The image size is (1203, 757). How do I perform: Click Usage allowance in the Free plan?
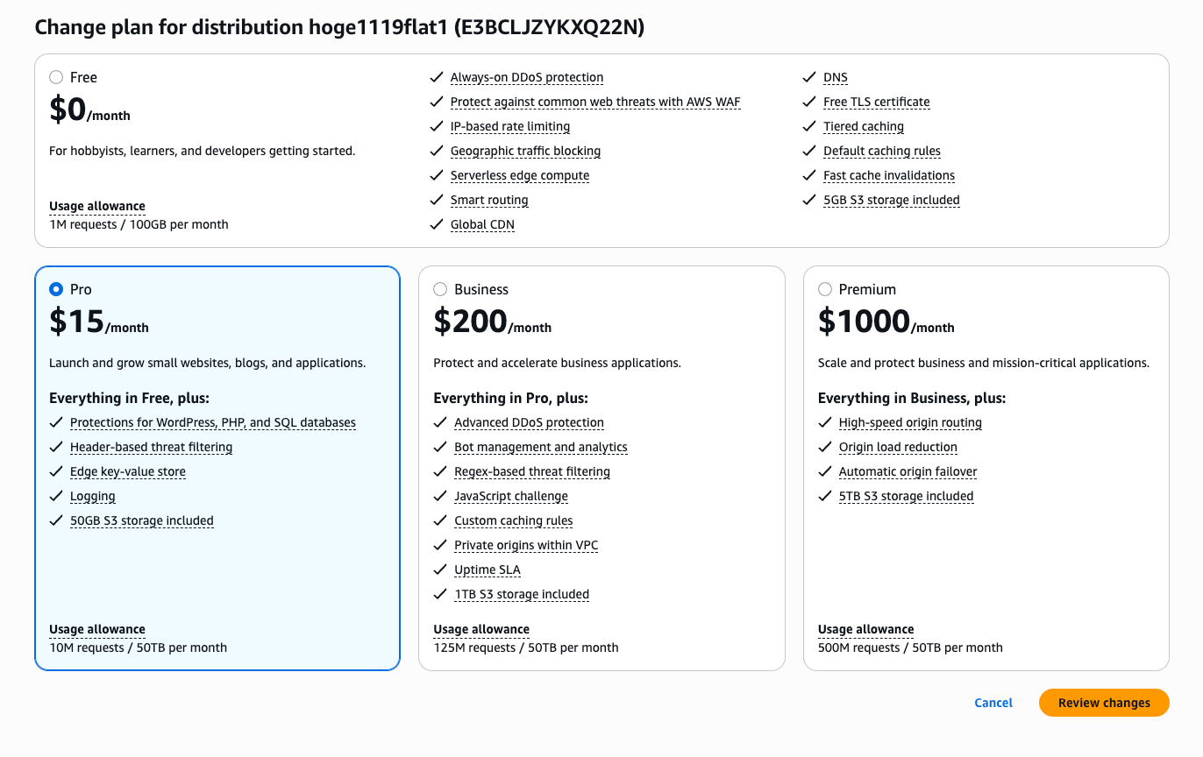tap(97, 207)
